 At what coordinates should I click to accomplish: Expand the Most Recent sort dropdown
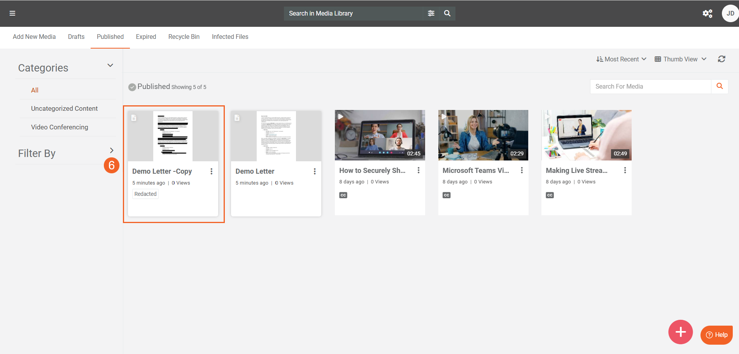pyautogui.click(x=621, y=59)
